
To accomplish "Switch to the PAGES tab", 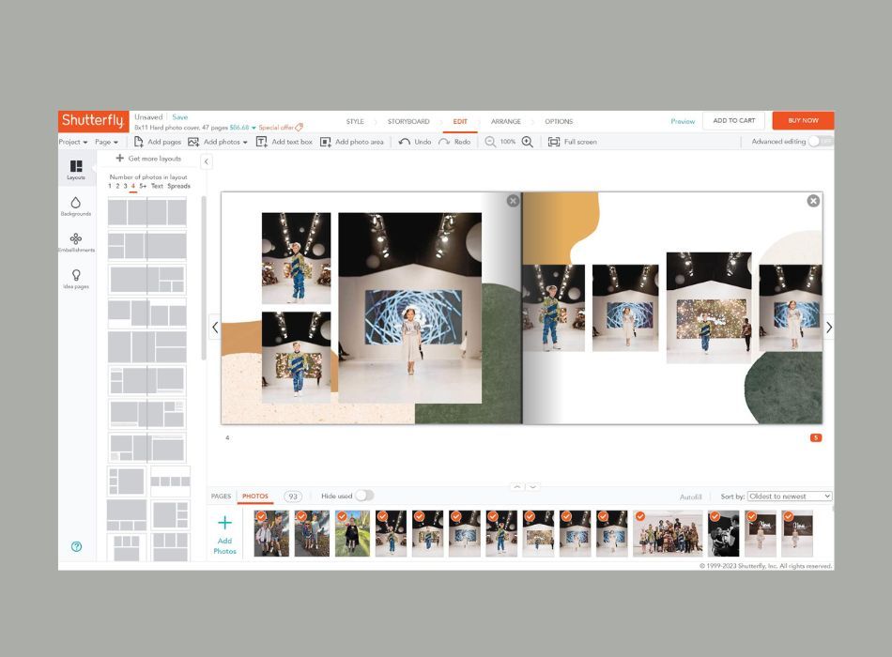I will click(222, 496).
